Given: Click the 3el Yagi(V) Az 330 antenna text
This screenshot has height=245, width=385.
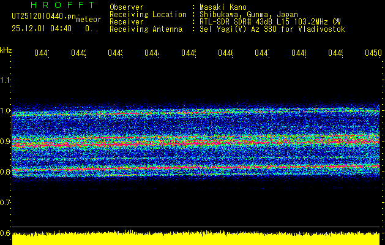Looking at the screenshot, I should point(272,29).
